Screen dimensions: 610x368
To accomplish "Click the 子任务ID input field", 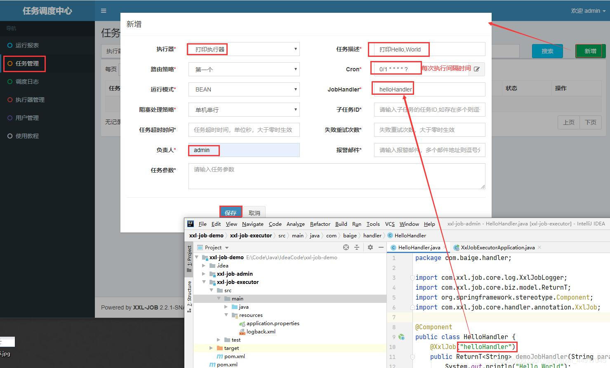I will point(429,110).
